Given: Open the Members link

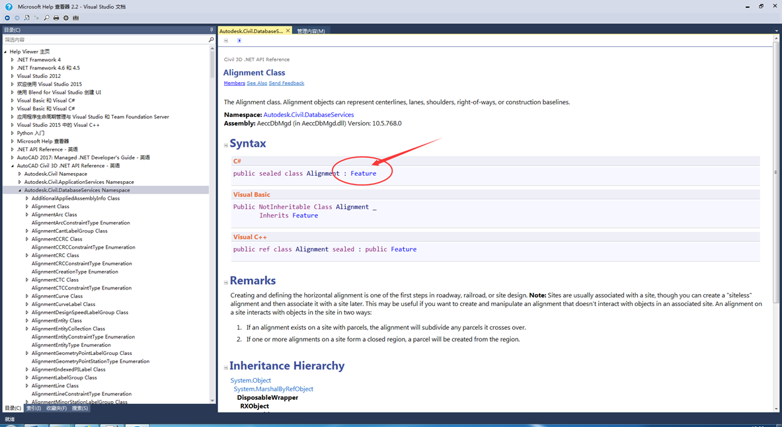Looking at the screenshot, I should point(235,83).
